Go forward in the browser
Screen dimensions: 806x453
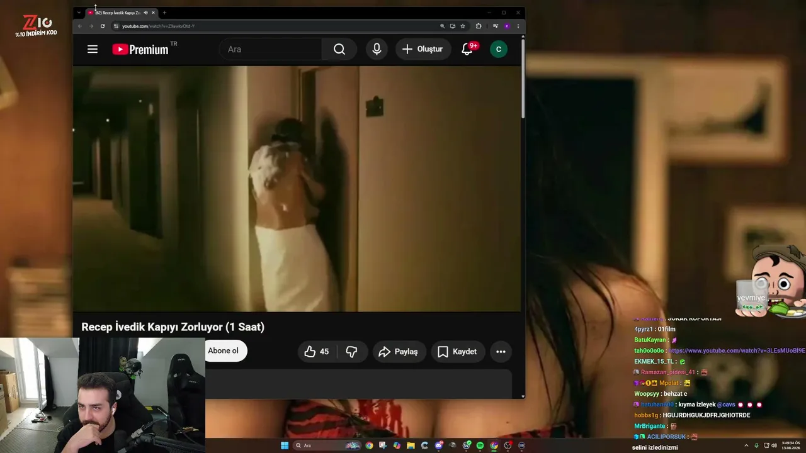tap(91, 26)
